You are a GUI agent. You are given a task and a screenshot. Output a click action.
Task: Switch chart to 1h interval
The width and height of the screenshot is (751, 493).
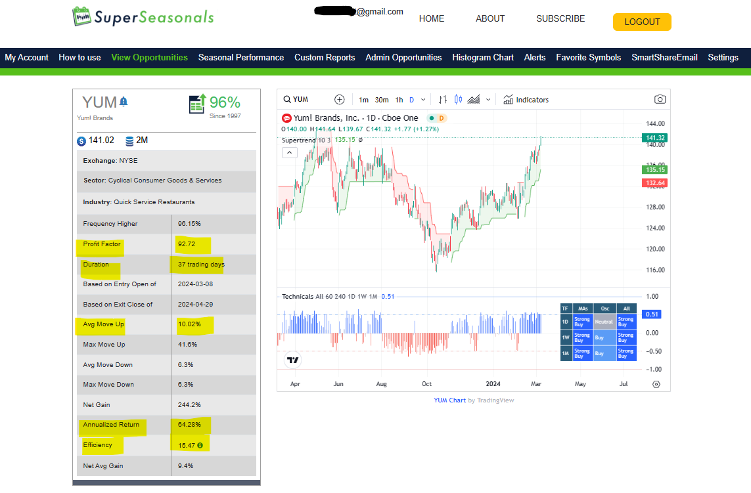pyautogui.click(x=399, y=100)
